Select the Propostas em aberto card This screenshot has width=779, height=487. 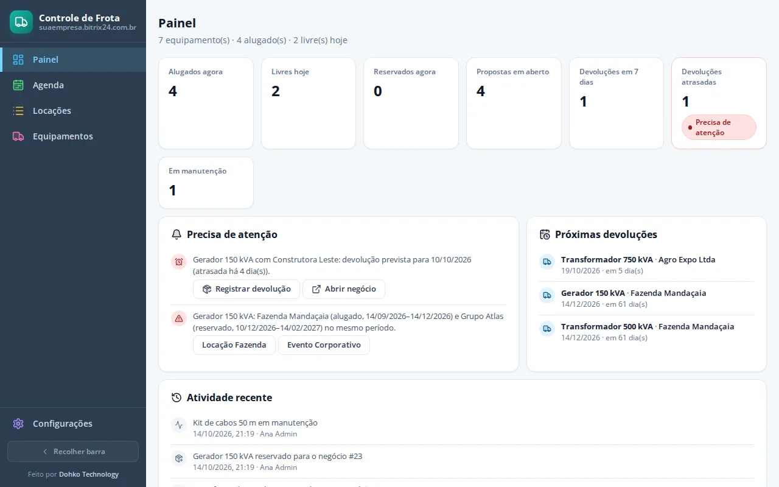[x=514, y=103]
